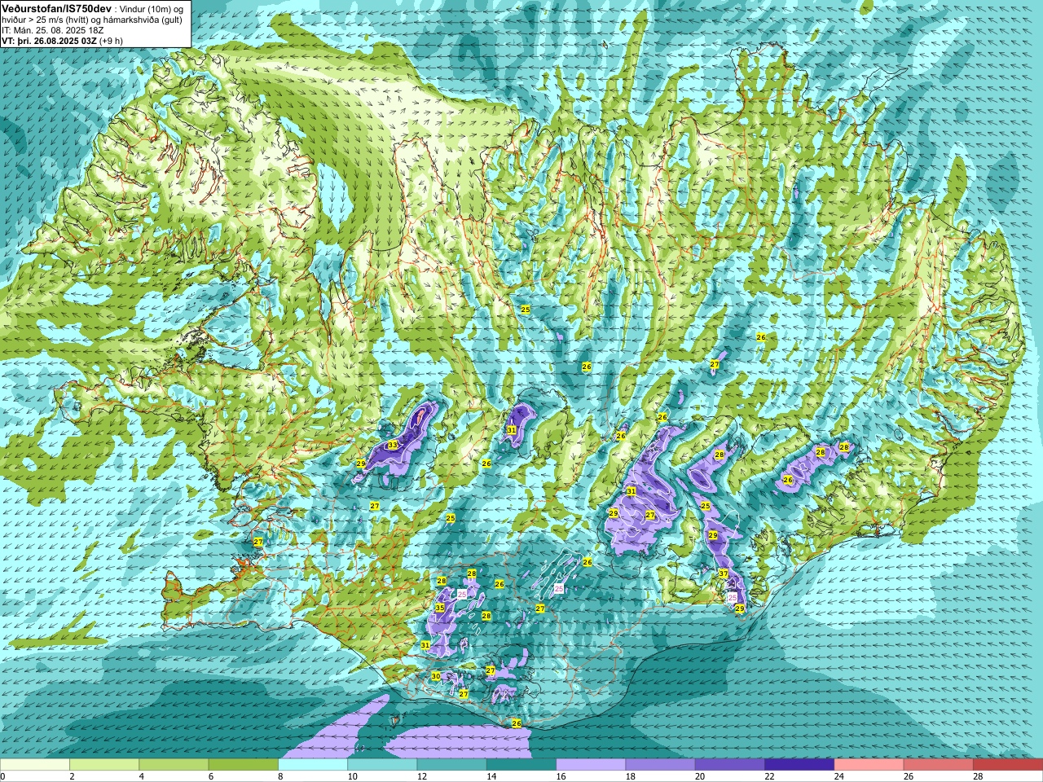Click the violet 20–22 scale swatch

pyautogui.click(x=730, y=765)
